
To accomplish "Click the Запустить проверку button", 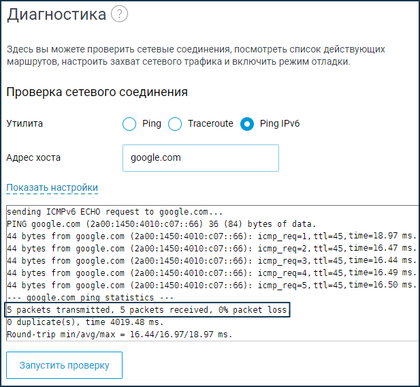I will [64, 365].
